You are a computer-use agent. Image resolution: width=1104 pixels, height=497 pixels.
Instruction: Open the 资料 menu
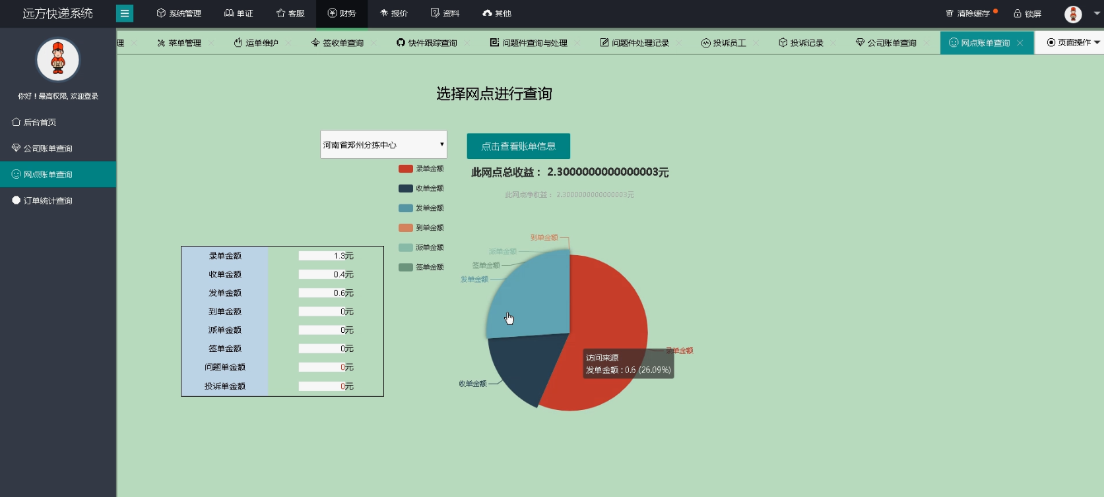[445, 13]
